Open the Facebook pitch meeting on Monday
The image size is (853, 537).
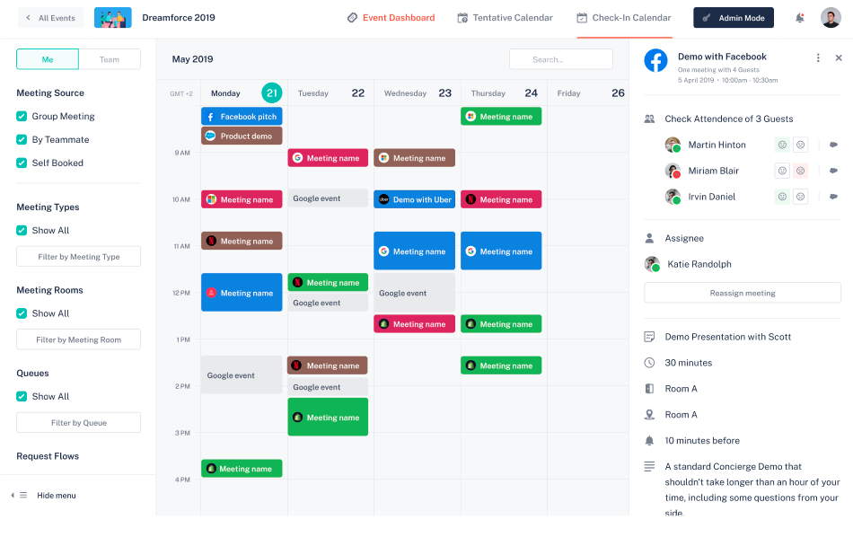(242, 117)
